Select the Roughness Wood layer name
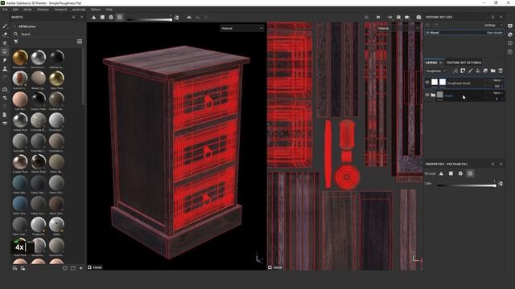515x289 pixels. (x=459, y=83)
